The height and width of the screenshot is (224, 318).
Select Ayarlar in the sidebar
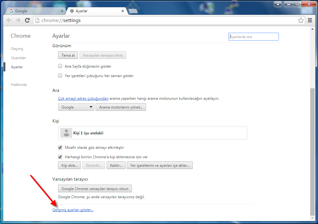[17, 67]
